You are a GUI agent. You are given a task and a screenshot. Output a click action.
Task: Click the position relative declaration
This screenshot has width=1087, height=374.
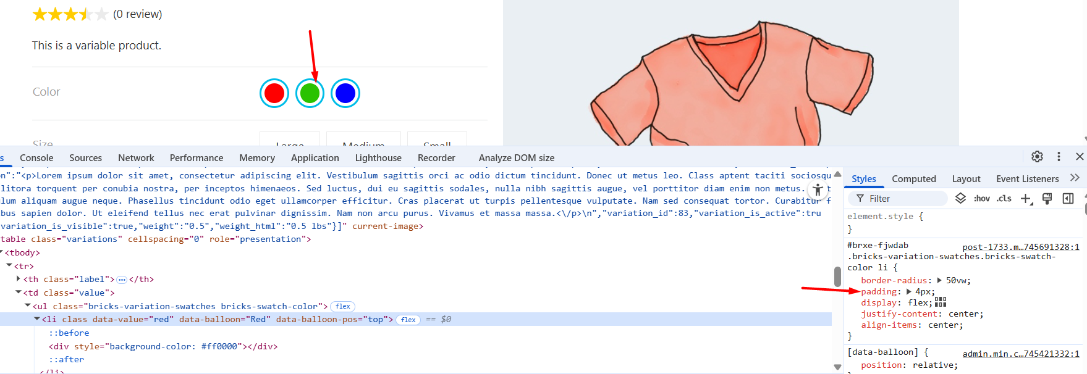(909, 365)
